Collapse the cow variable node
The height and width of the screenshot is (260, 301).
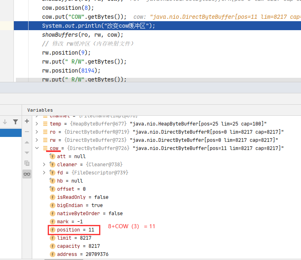(x=37, y=148)
